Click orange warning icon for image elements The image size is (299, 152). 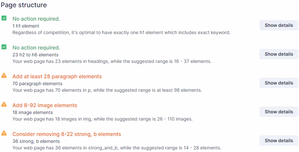(4, 104)
